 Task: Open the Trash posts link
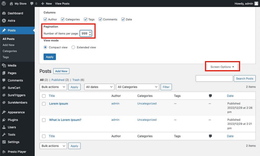[x=76, y=80]
